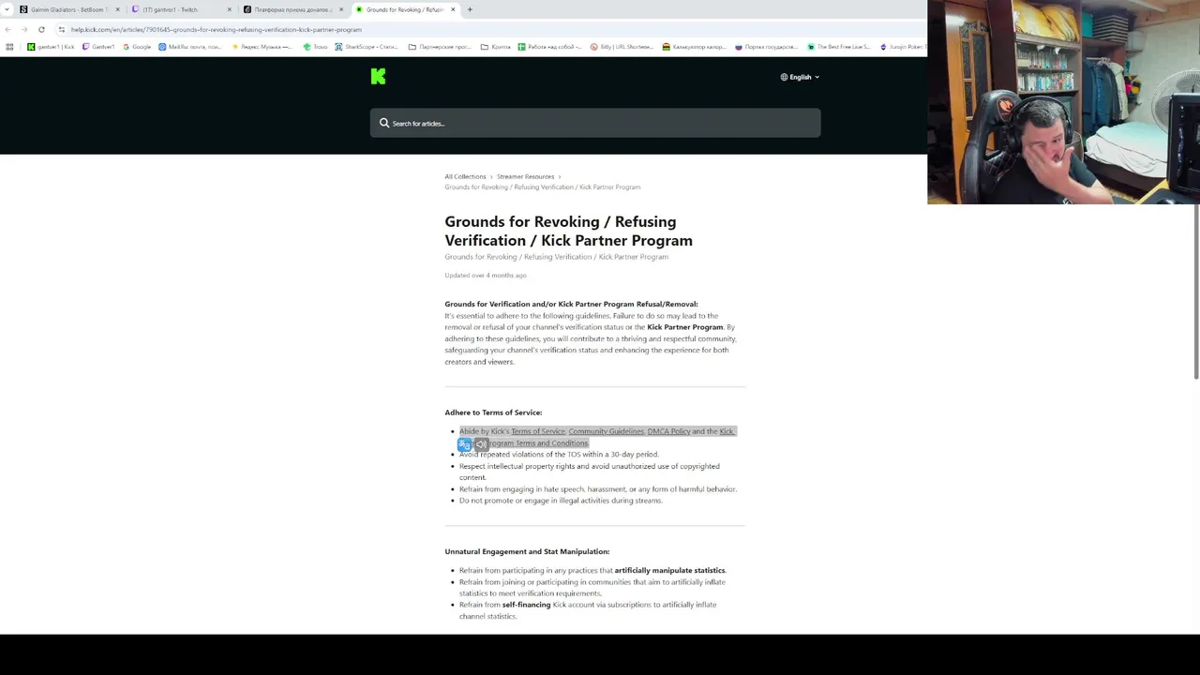
Task: Open the Работа над собой bookmark
Action: [549, 47]
